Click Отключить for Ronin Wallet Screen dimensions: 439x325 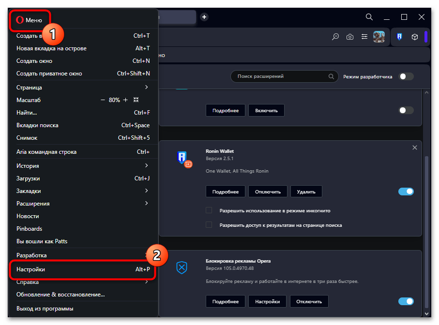pos(268,192)
